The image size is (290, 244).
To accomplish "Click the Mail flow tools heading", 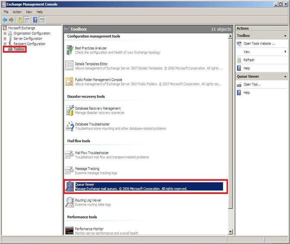I will coord(78,141).
